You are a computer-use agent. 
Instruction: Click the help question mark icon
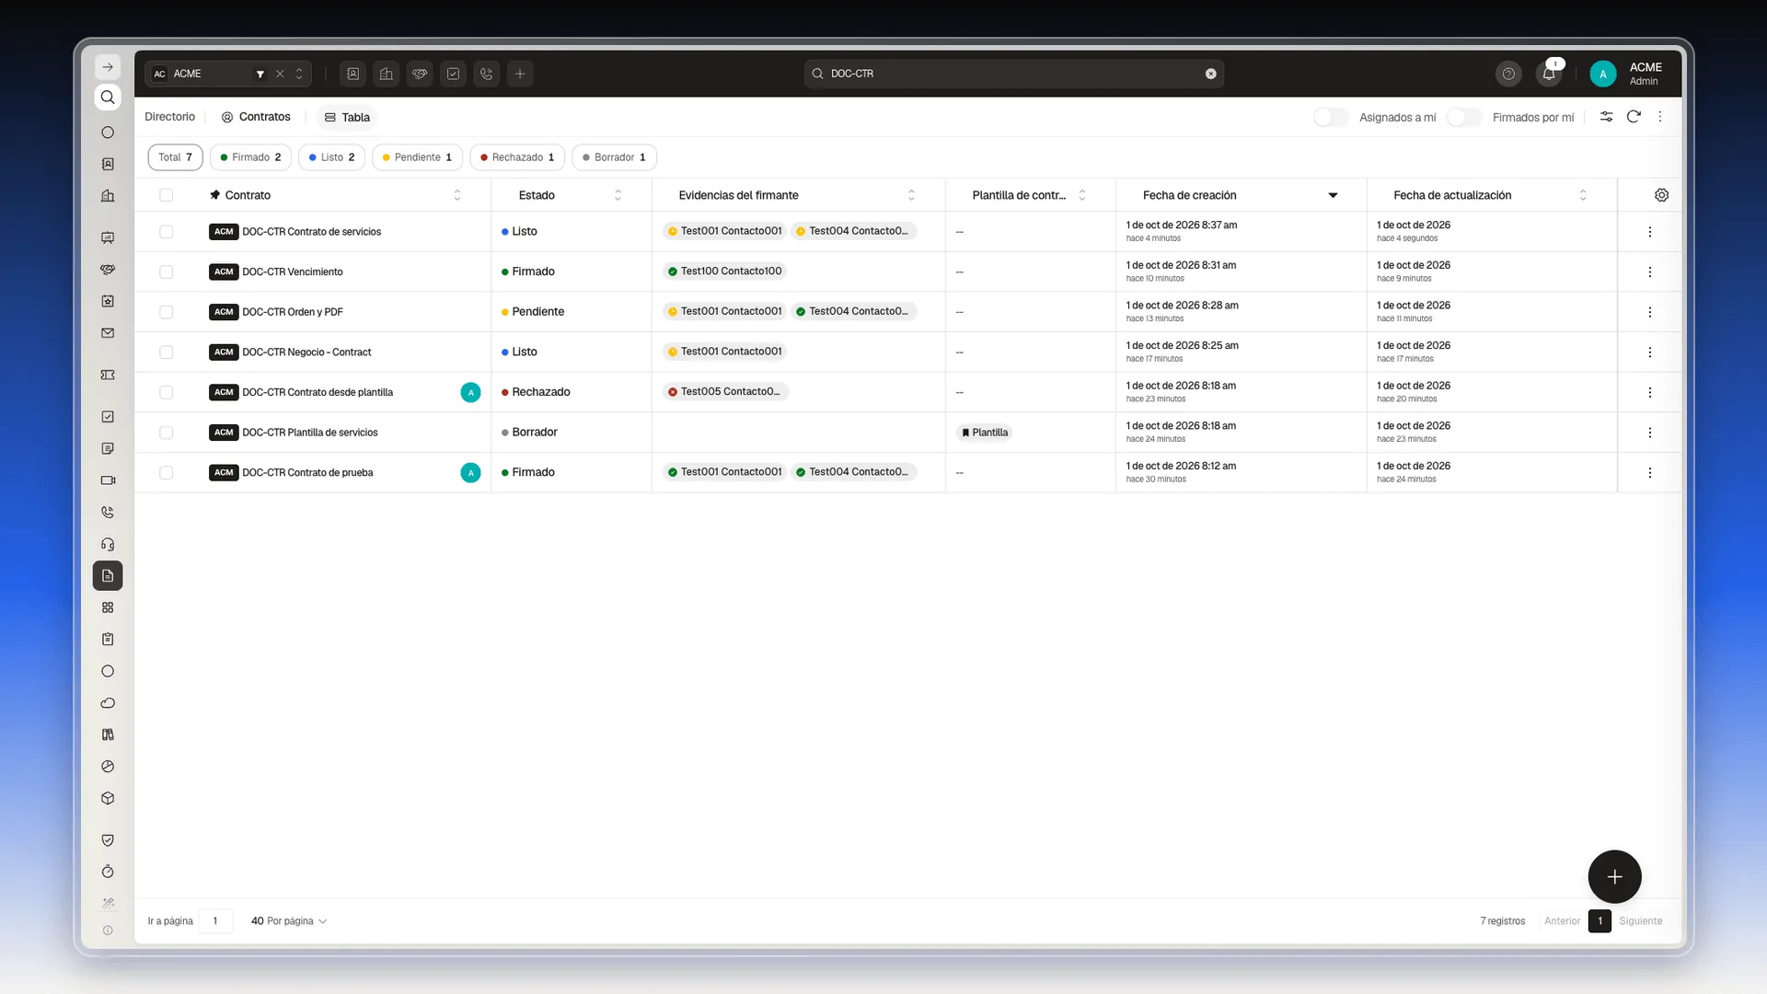click(1508, 74)
